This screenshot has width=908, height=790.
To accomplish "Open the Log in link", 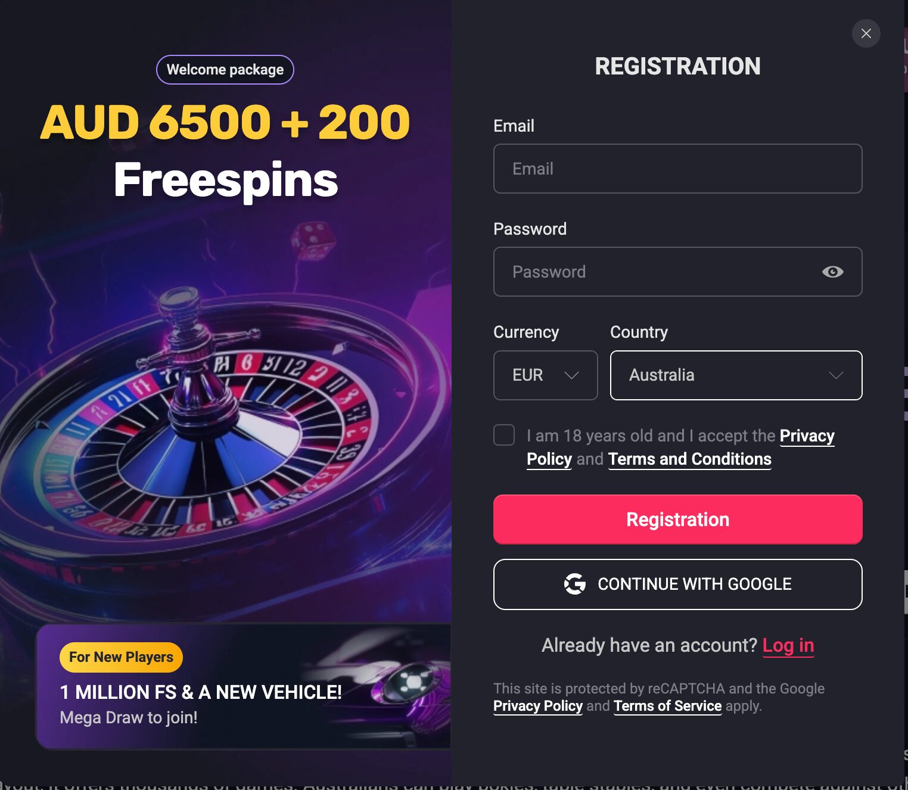I will coord(788,645).
